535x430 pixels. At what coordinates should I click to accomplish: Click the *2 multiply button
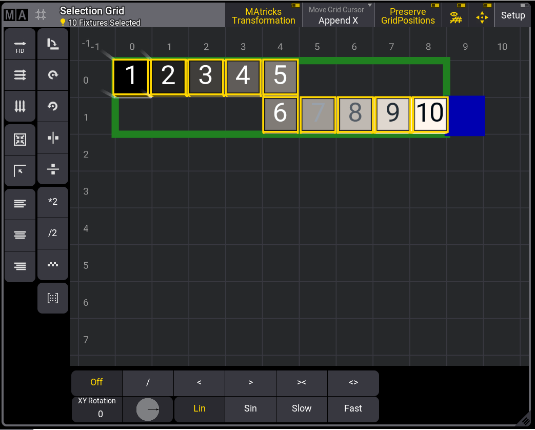point(52,202)
